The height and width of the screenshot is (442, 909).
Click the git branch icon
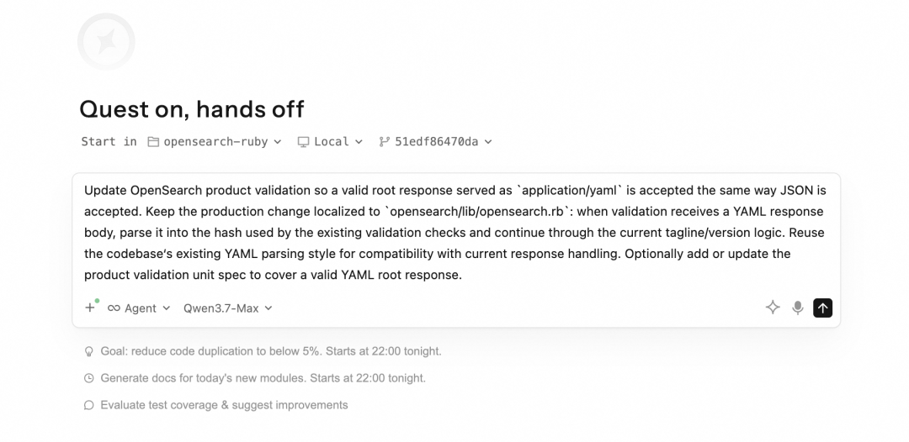click(384, 142)
